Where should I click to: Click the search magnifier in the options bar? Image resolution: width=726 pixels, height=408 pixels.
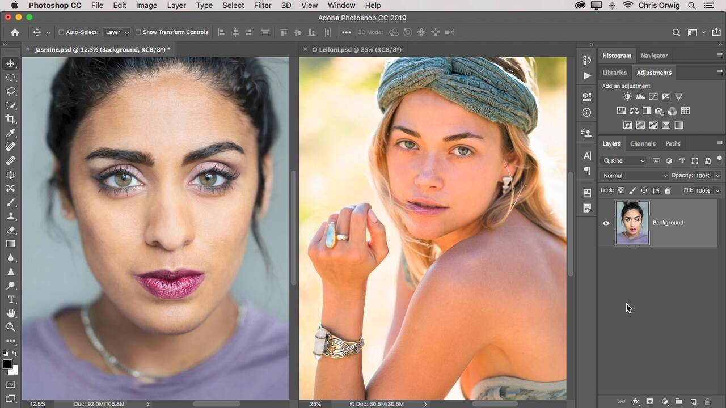(676, 32)
